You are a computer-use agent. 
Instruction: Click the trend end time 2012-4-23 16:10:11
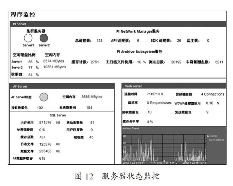(x=194, y=163)
